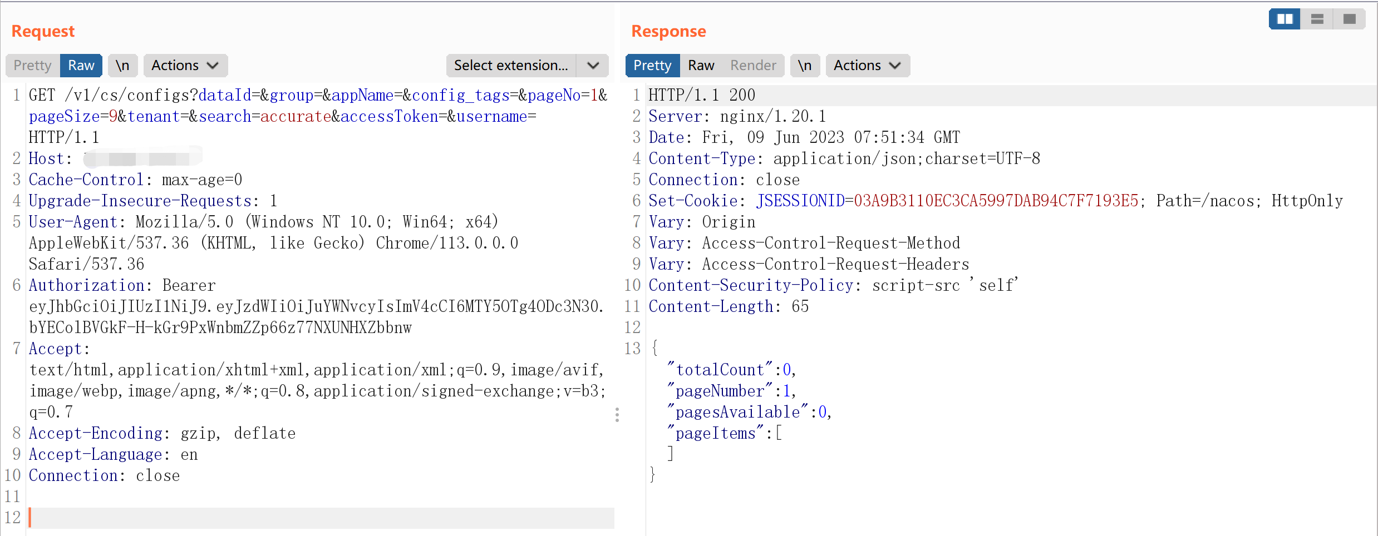Expand the Select extension dropdown arrow
This screenshot has height=536, width=1378.
click(593, 66)
